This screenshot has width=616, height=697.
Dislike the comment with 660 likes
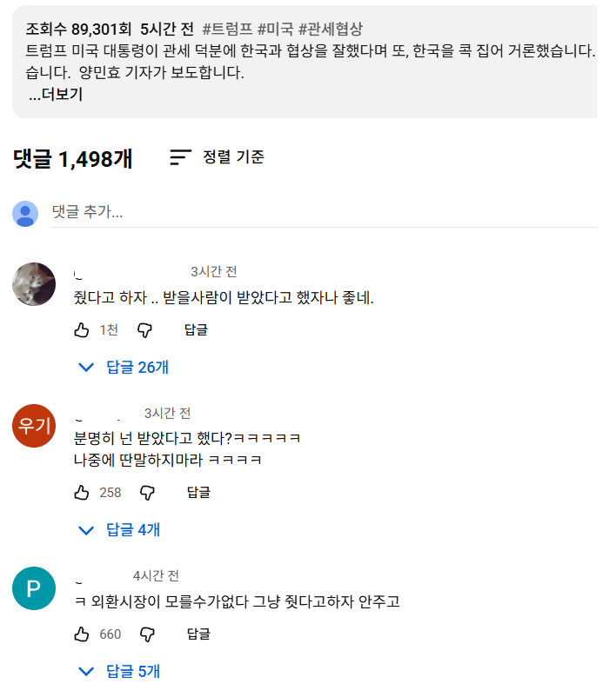coord(147,634)
